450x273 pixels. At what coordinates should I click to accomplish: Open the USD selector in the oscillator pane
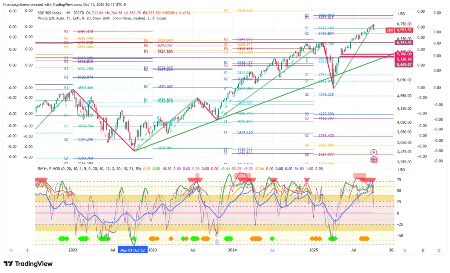(x=401, y=169)
